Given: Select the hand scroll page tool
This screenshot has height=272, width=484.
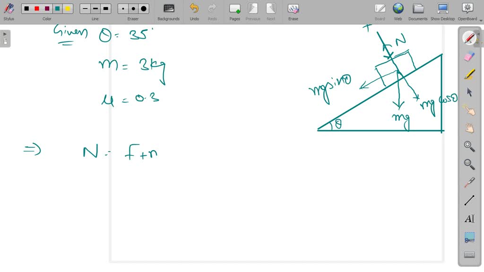Looking at the screenshot, I should click(469, 128).
